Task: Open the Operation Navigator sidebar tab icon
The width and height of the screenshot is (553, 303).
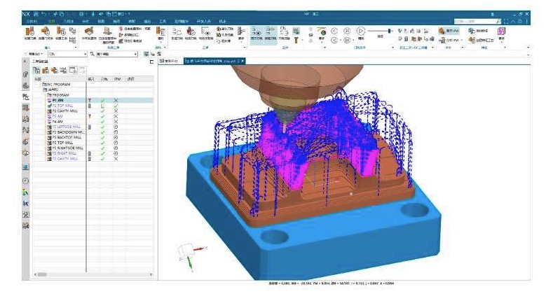Action: click(26, 97)
